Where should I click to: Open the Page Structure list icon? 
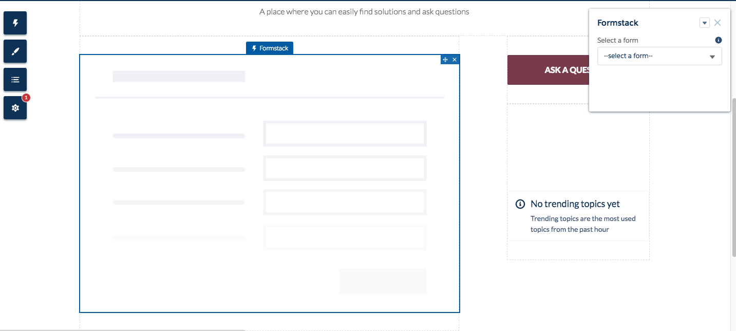(x=15, y=80)
